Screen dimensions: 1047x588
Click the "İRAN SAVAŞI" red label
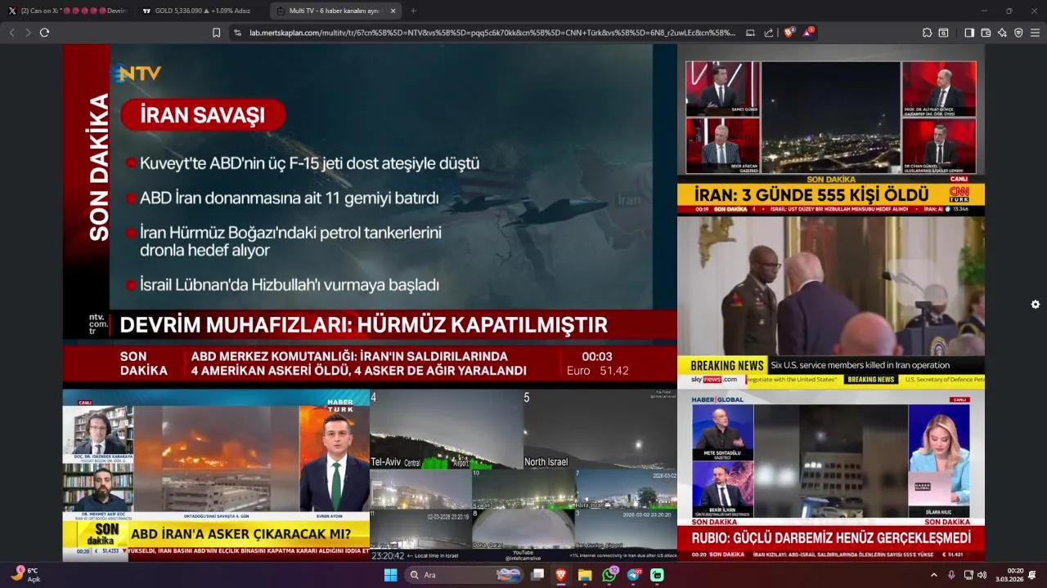203,115
